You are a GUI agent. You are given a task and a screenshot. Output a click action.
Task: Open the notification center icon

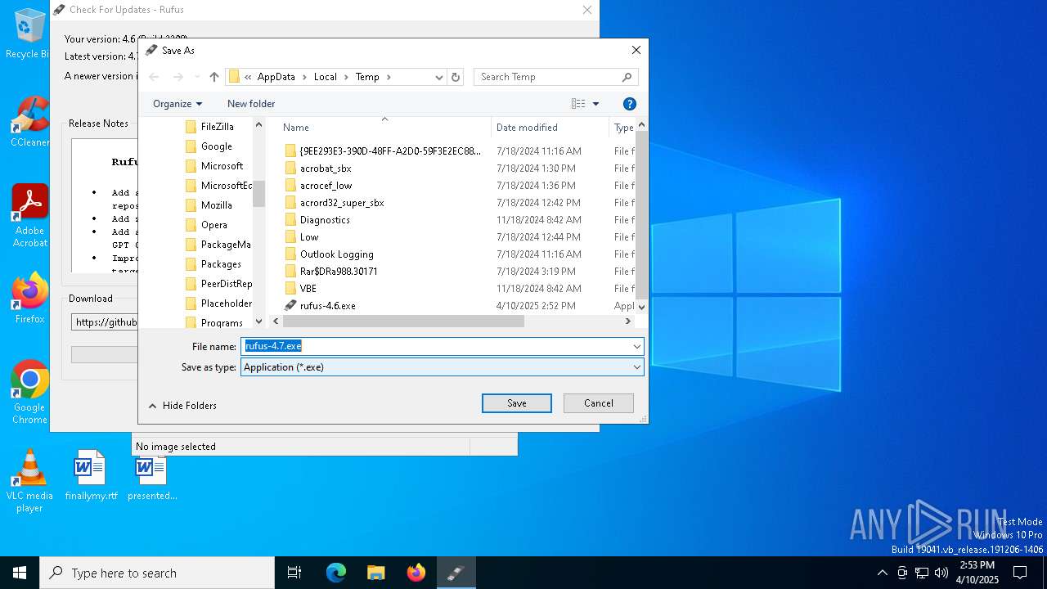pos(1020,573)
